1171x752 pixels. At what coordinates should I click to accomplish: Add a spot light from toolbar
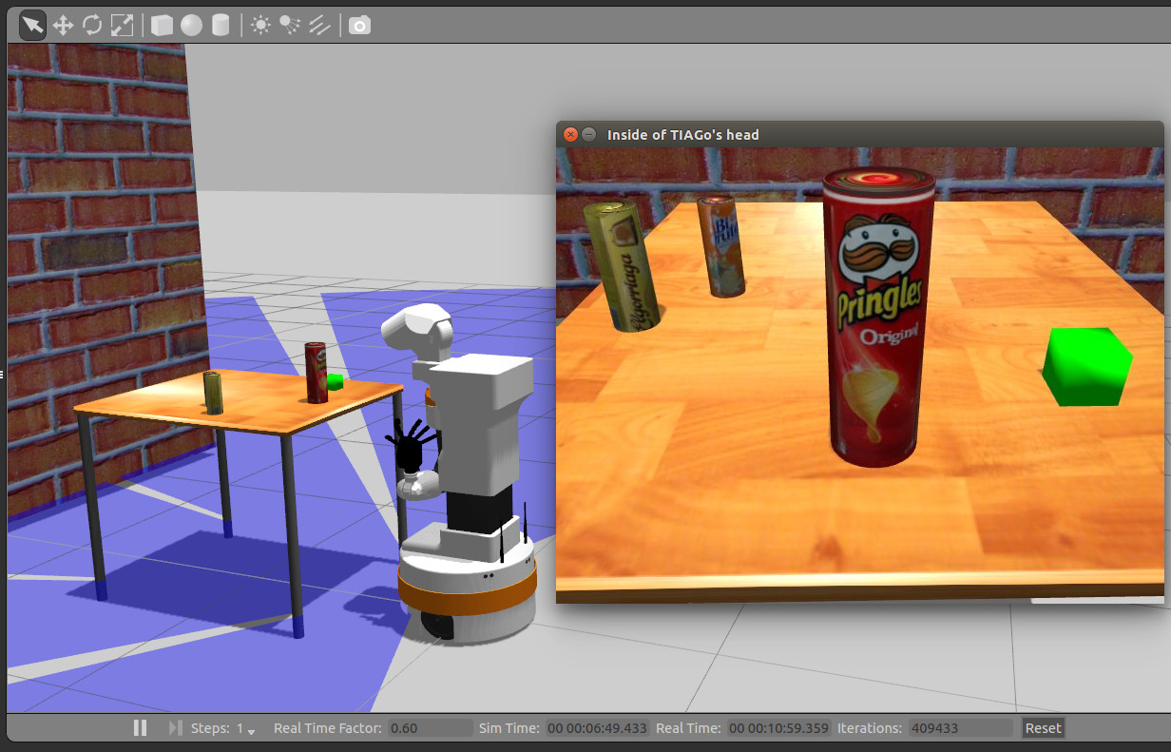tap(290, 26)
